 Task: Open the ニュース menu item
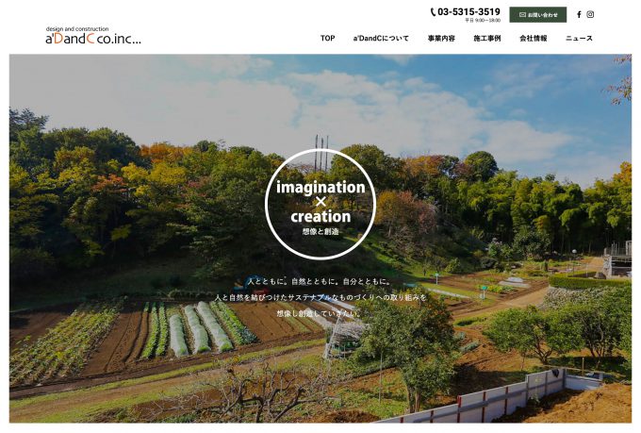coord(580,38)
